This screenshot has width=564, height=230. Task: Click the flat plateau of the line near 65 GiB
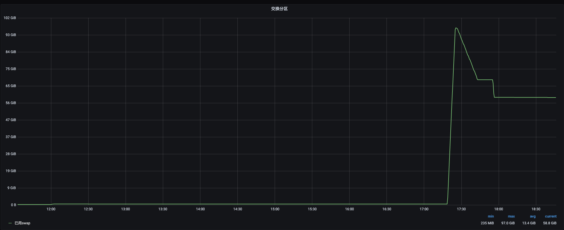click(x=485, y=80)
